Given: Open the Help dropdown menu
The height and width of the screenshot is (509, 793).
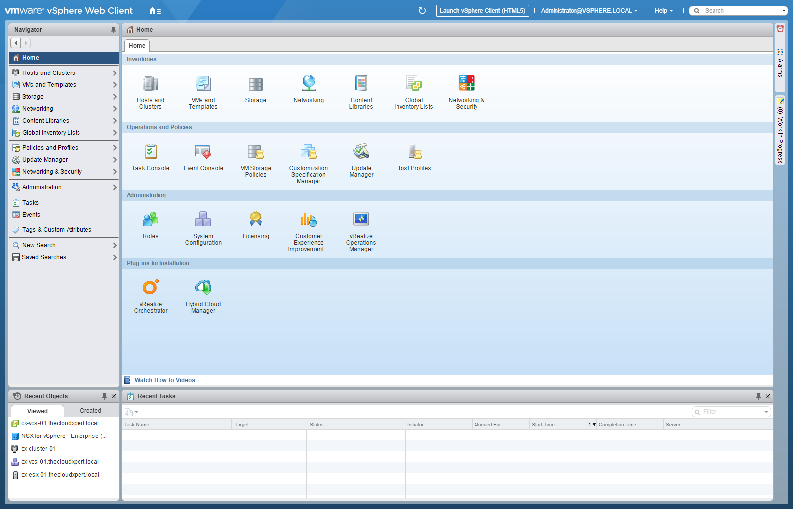Looking at the screenshot, I should point(663,11).
